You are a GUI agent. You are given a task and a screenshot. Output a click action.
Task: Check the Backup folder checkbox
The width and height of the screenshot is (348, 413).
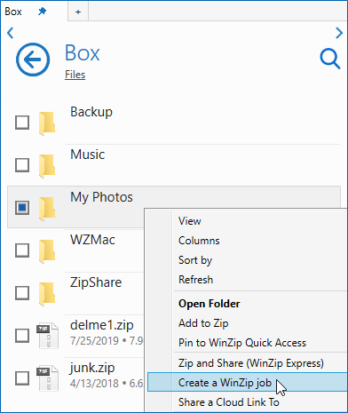pyautogui.click(x=22, y=123)
